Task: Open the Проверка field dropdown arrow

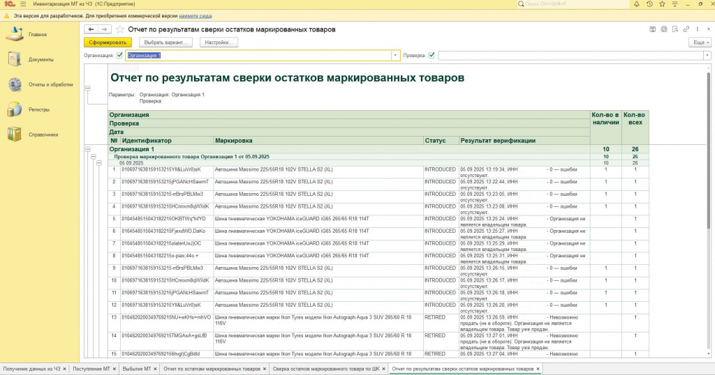Action: [707, 56]
